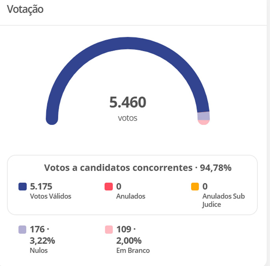The image size is (270, 266).
Task: Click the 5.175 valid votes value
Action: (41, 186)
